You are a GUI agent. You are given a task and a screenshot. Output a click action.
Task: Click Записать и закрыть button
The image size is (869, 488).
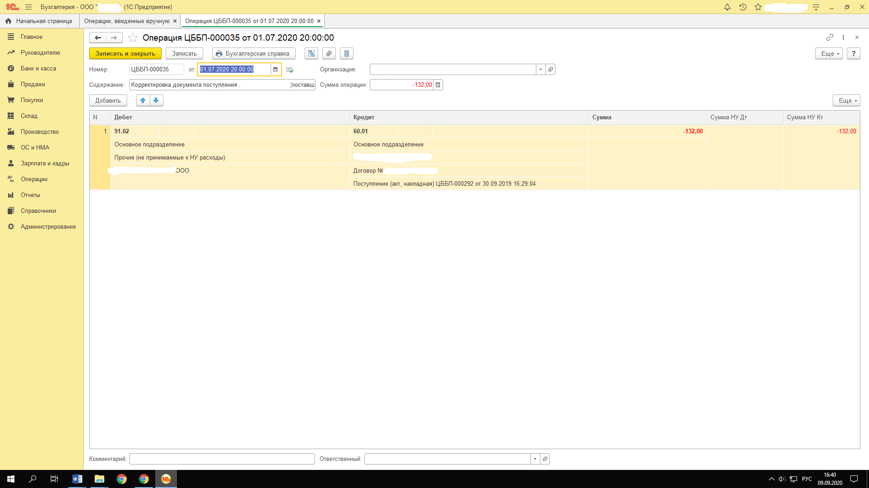point(125,53)
